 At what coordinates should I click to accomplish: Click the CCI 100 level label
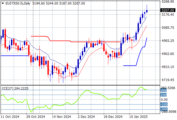click(x=164, y=95)
